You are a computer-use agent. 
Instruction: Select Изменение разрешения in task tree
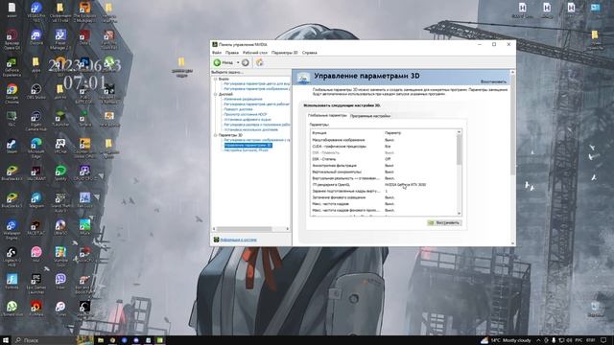[243, 100]
